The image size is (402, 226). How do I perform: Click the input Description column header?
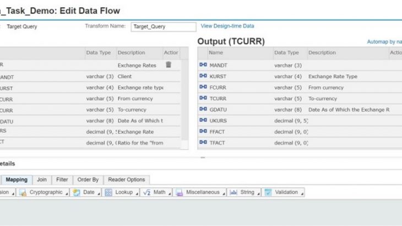point(139,53)
